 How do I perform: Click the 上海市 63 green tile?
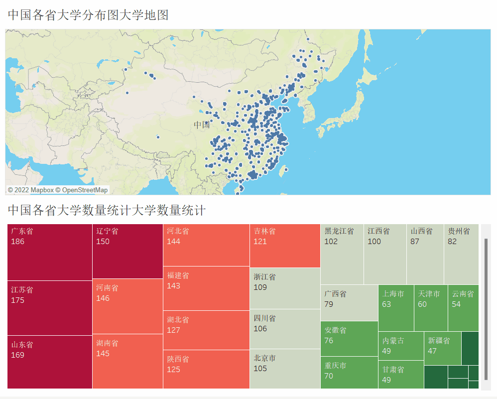coord(396,308)
